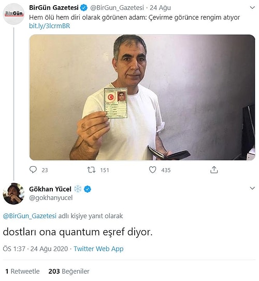Click BirGün verified badge icon
Image resolution: width=259 pixels, height=281 pixels.
[x=84, y=8]
